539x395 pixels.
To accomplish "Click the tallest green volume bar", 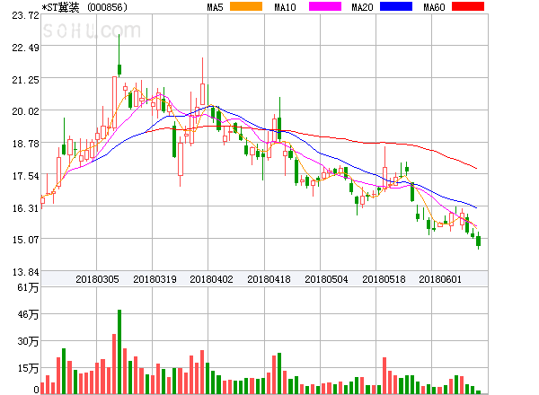I will [119, 352].
